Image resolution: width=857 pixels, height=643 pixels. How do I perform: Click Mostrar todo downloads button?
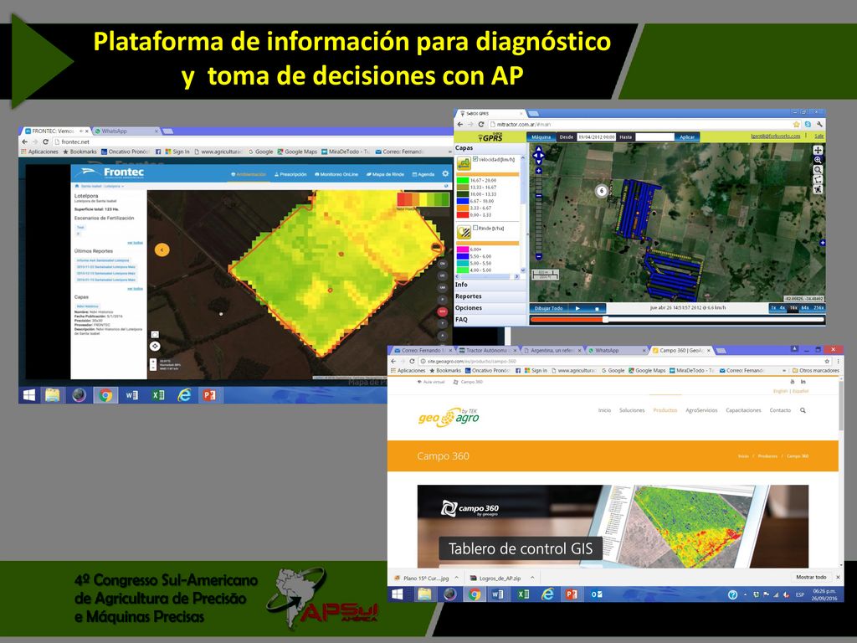point(811,578)
